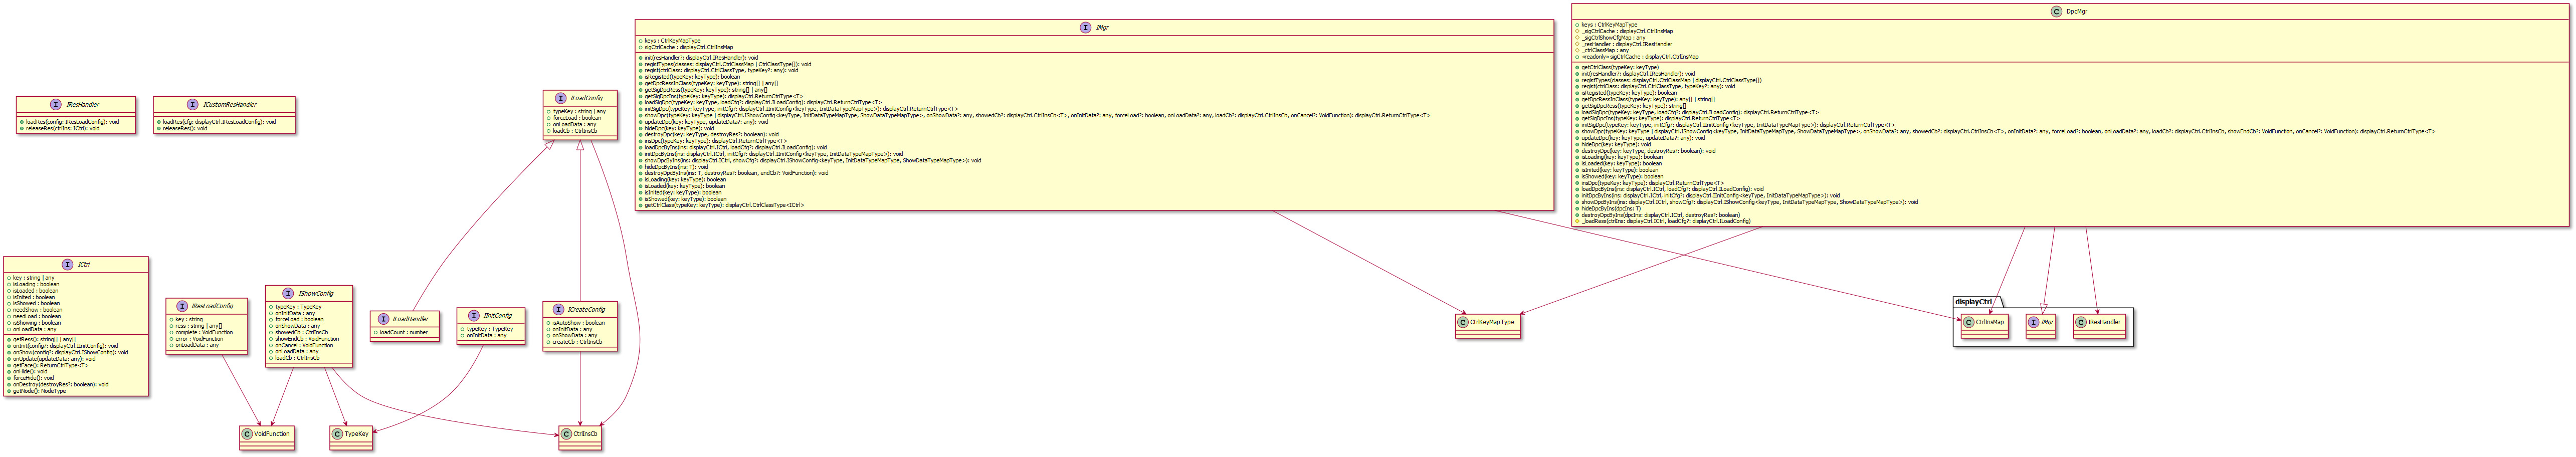Click 'isShowed(key: keyType): boolean' in DpcMgr
The width and height of the screenshot is (2576, 457).
pyautogui.click(x=1622, y=177)
